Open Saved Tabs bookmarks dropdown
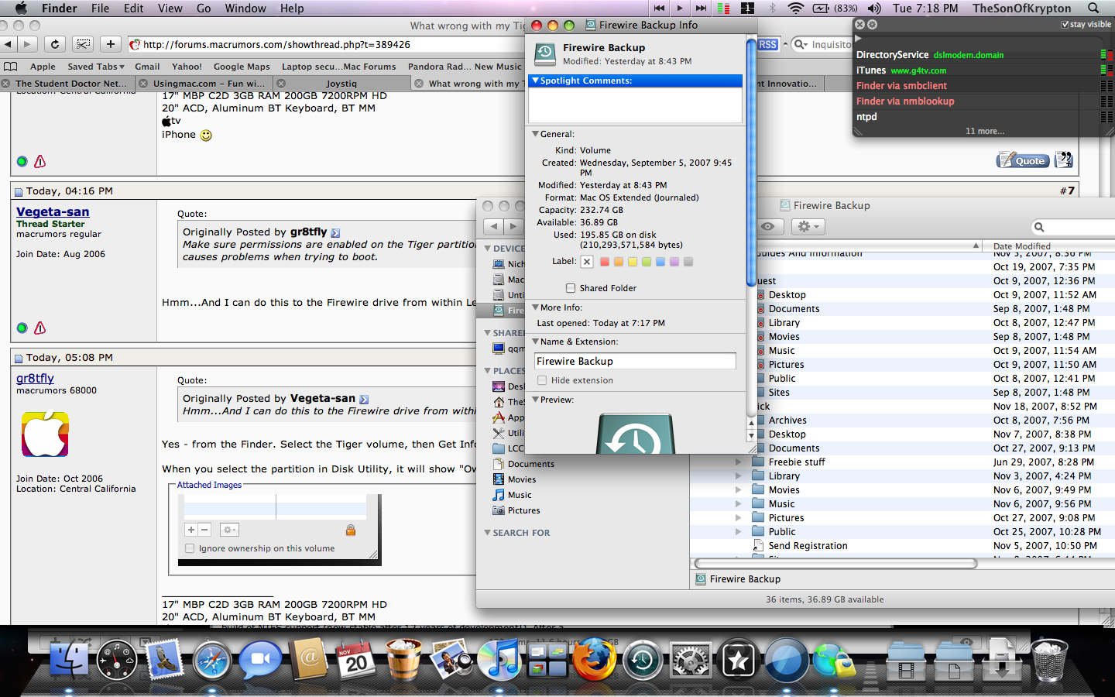This screenshot has height=697, width=1115. (x=96, y=67)
